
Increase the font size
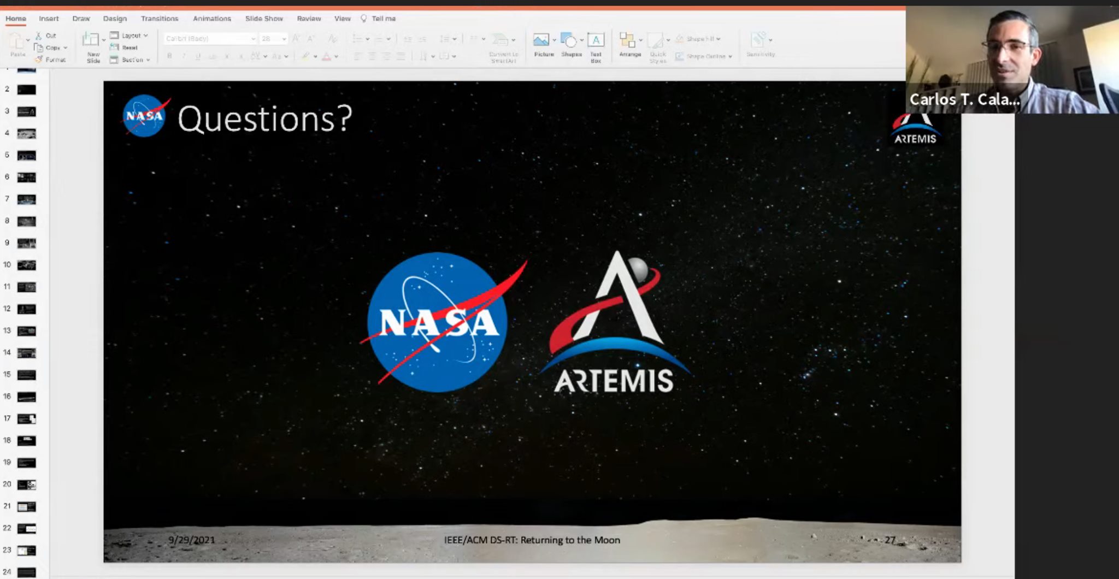click(296, 38)
